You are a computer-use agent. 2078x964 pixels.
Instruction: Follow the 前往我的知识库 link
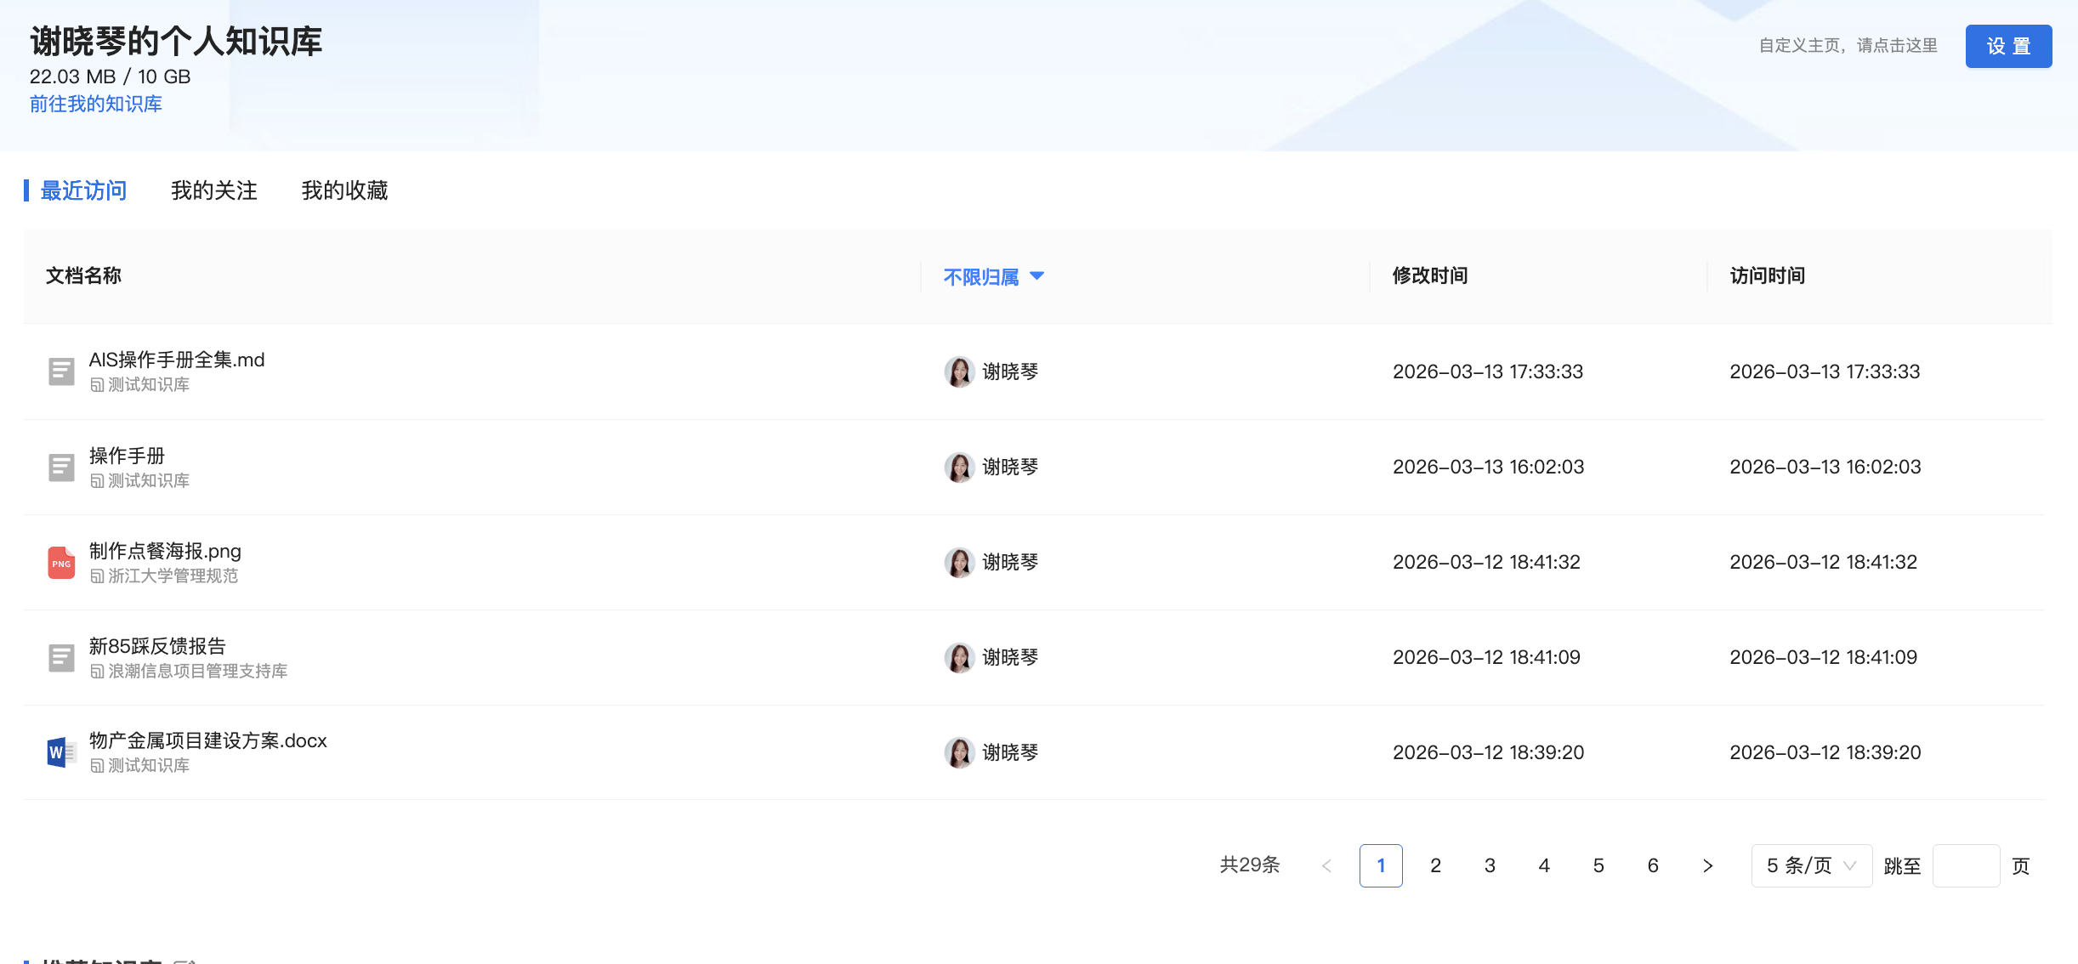96,104
